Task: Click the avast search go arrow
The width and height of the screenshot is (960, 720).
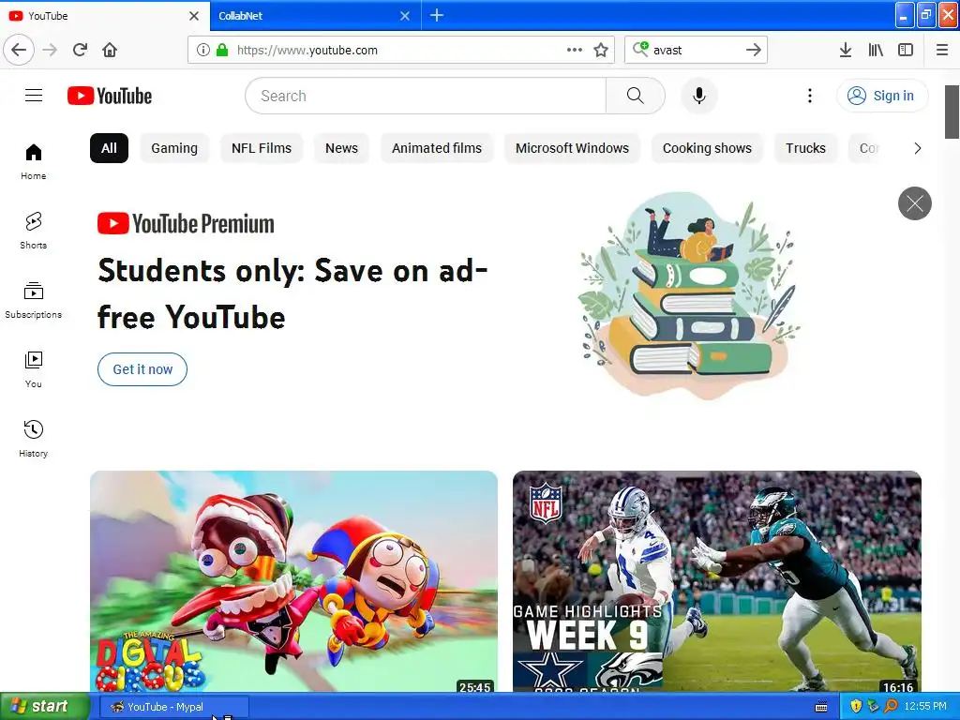Action: [x=754, y=50]
